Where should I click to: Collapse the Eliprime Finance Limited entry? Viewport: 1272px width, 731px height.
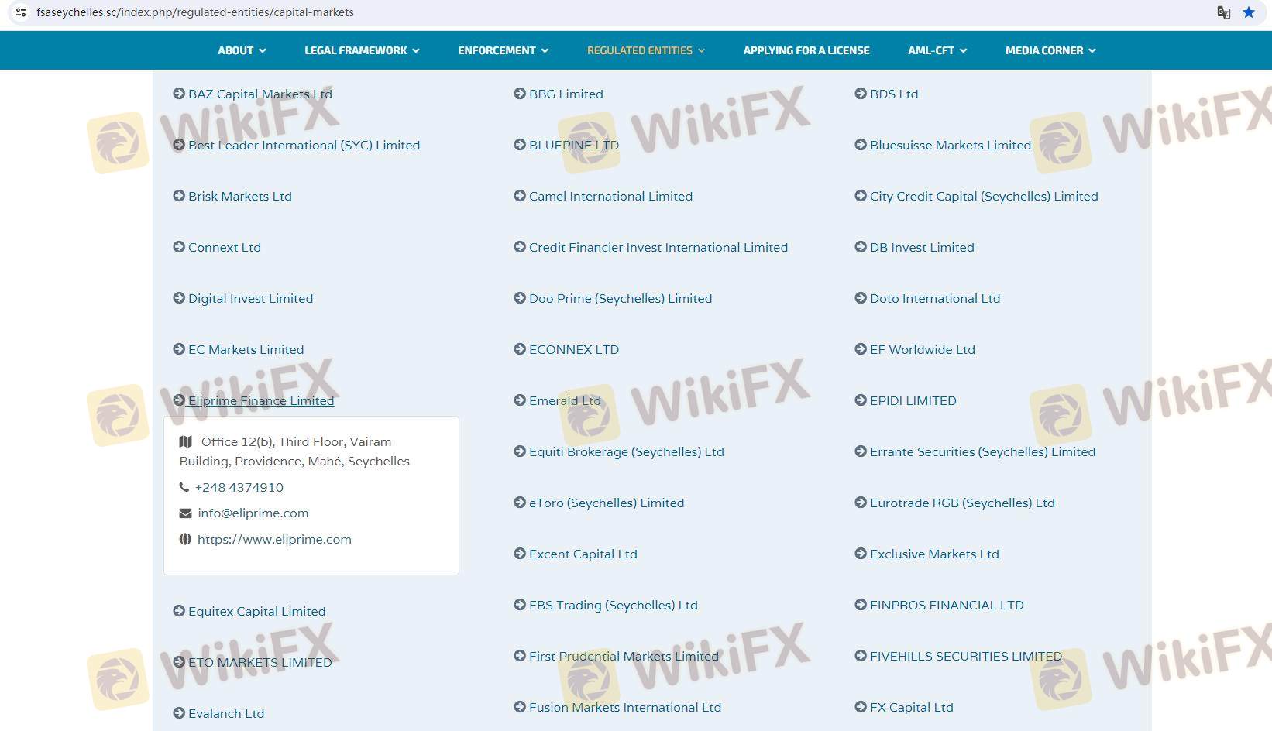(x=261, y=400)
